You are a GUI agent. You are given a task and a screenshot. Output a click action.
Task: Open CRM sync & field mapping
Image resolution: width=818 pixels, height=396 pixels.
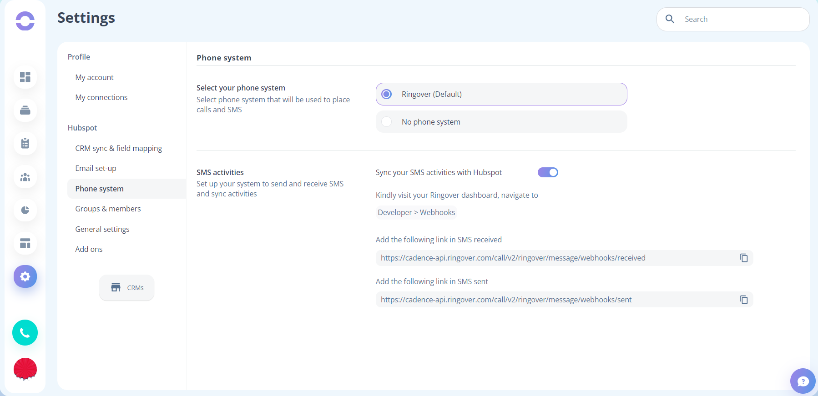point(119,148)
